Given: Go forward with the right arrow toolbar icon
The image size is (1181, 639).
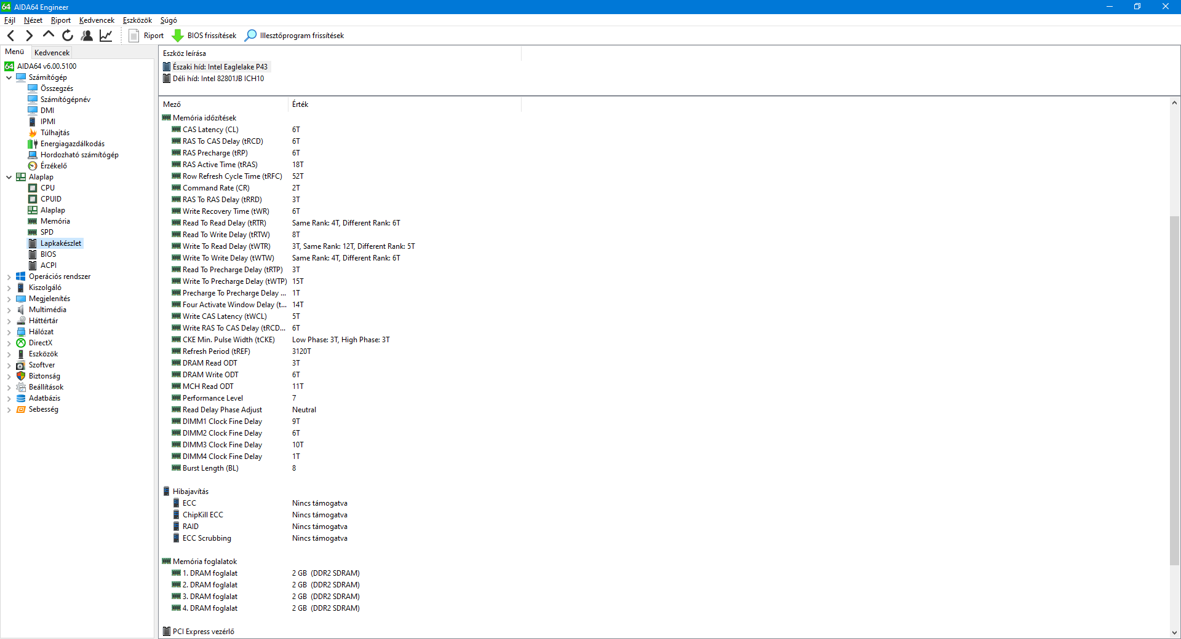Looking at the screenshot, I should tap(29, 36).
